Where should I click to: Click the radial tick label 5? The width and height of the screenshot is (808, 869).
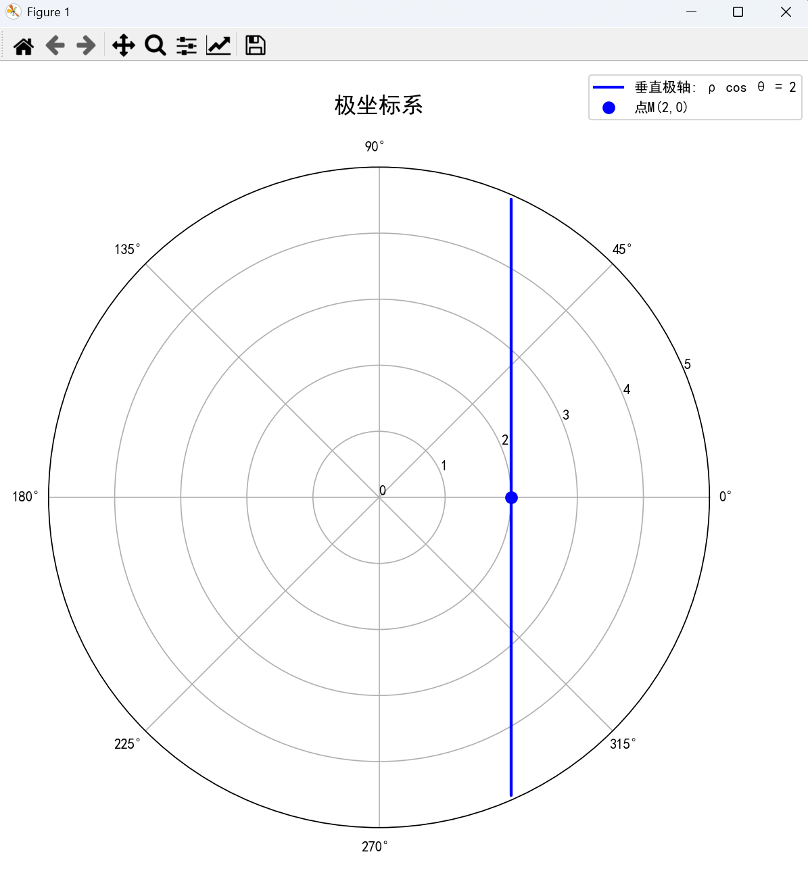(688, 364)
